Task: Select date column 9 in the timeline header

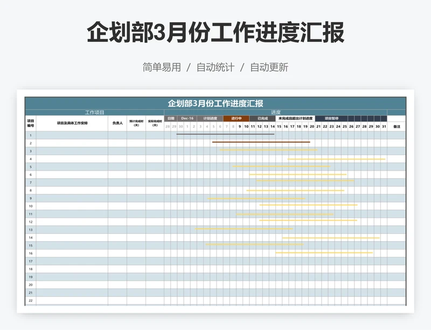Action: coord(240,127)
